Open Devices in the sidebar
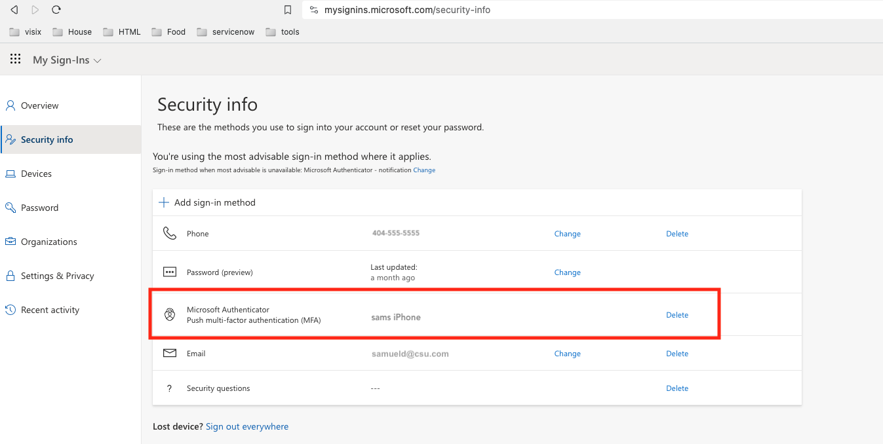 (70, 174)
